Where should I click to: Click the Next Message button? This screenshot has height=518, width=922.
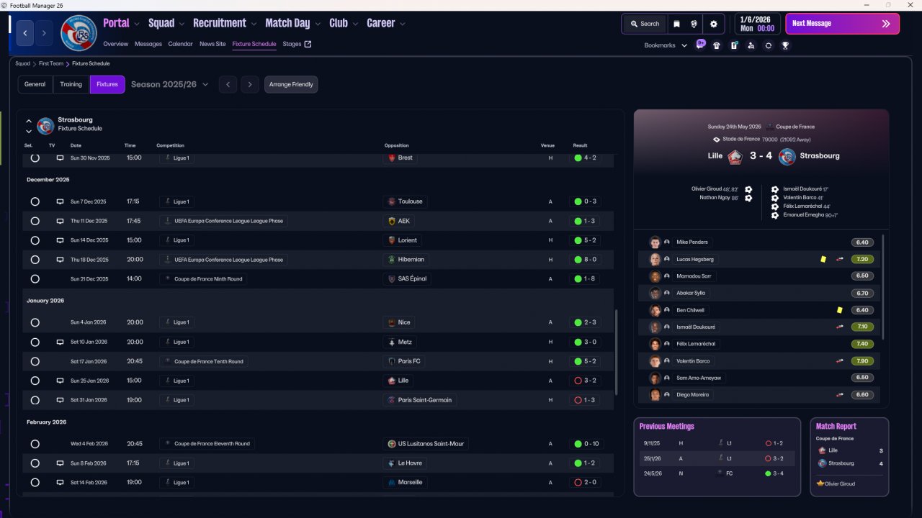842,24
